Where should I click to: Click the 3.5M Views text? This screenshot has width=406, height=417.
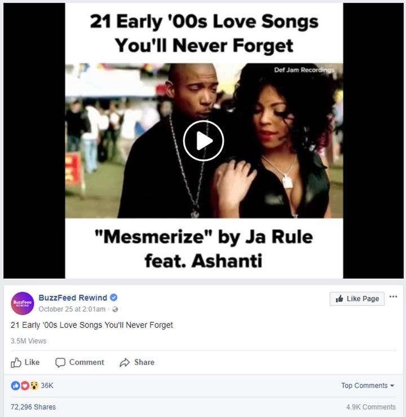coord(28,341)
